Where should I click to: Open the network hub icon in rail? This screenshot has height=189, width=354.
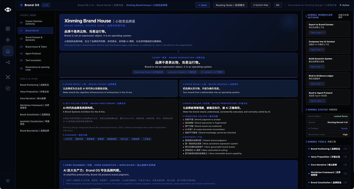pyautogui.click(x=8, y=77)
